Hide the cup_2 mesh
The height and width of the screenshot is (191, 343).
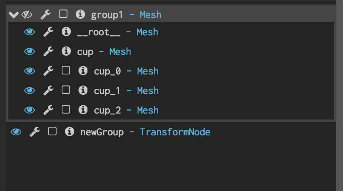pos(29,110)
